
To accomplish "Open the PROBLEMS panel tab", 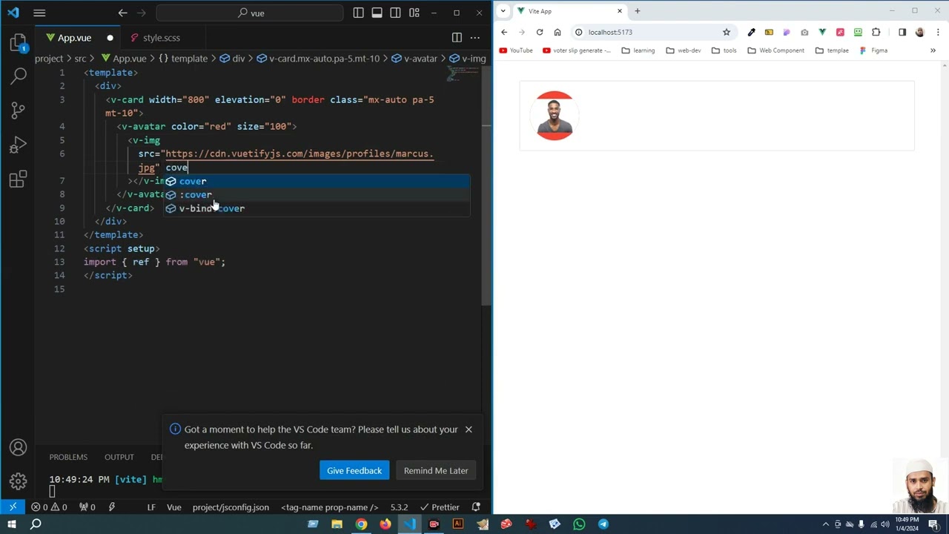I will [x=68, y=457].
